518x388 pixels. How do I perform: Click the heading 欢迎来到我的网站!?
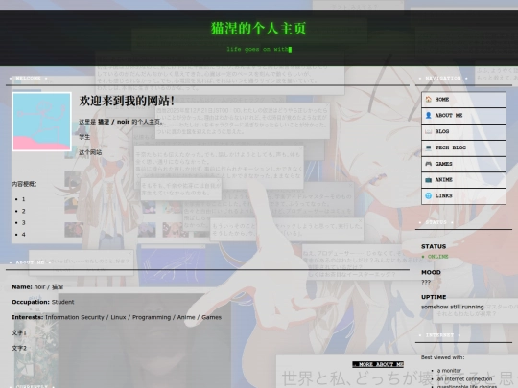[127, 101]
